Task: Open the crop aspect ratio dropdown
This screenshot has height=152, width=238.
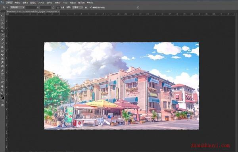Action: pyautogui.click(x=17, y=7)
